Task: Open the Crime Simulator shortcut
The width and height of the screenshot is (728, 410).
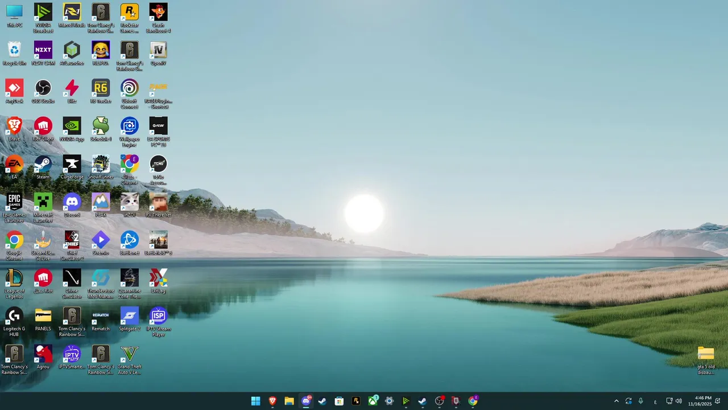Action: pos(72,284)
